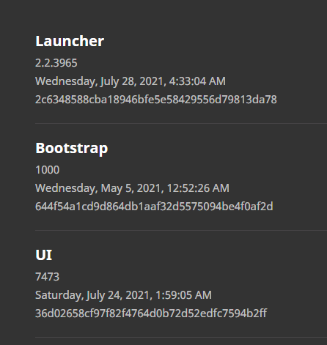
Task: Click the UI hash starting 36d02658
Action: point(151,314)
